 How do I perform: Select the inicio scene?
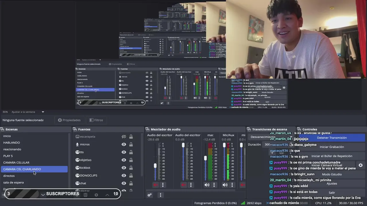[x=34, y=136]
